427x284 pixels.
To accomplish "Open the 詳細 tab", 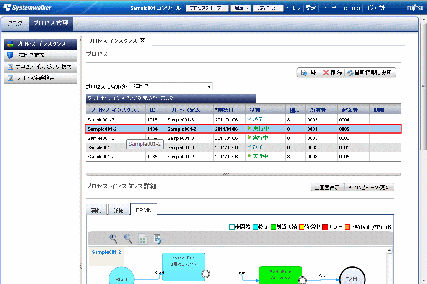I will (119, 210).
